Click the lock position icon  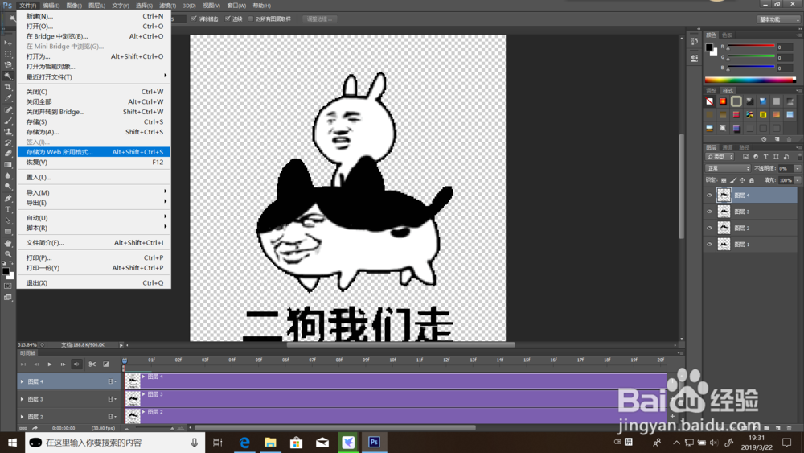pos(742,180)
